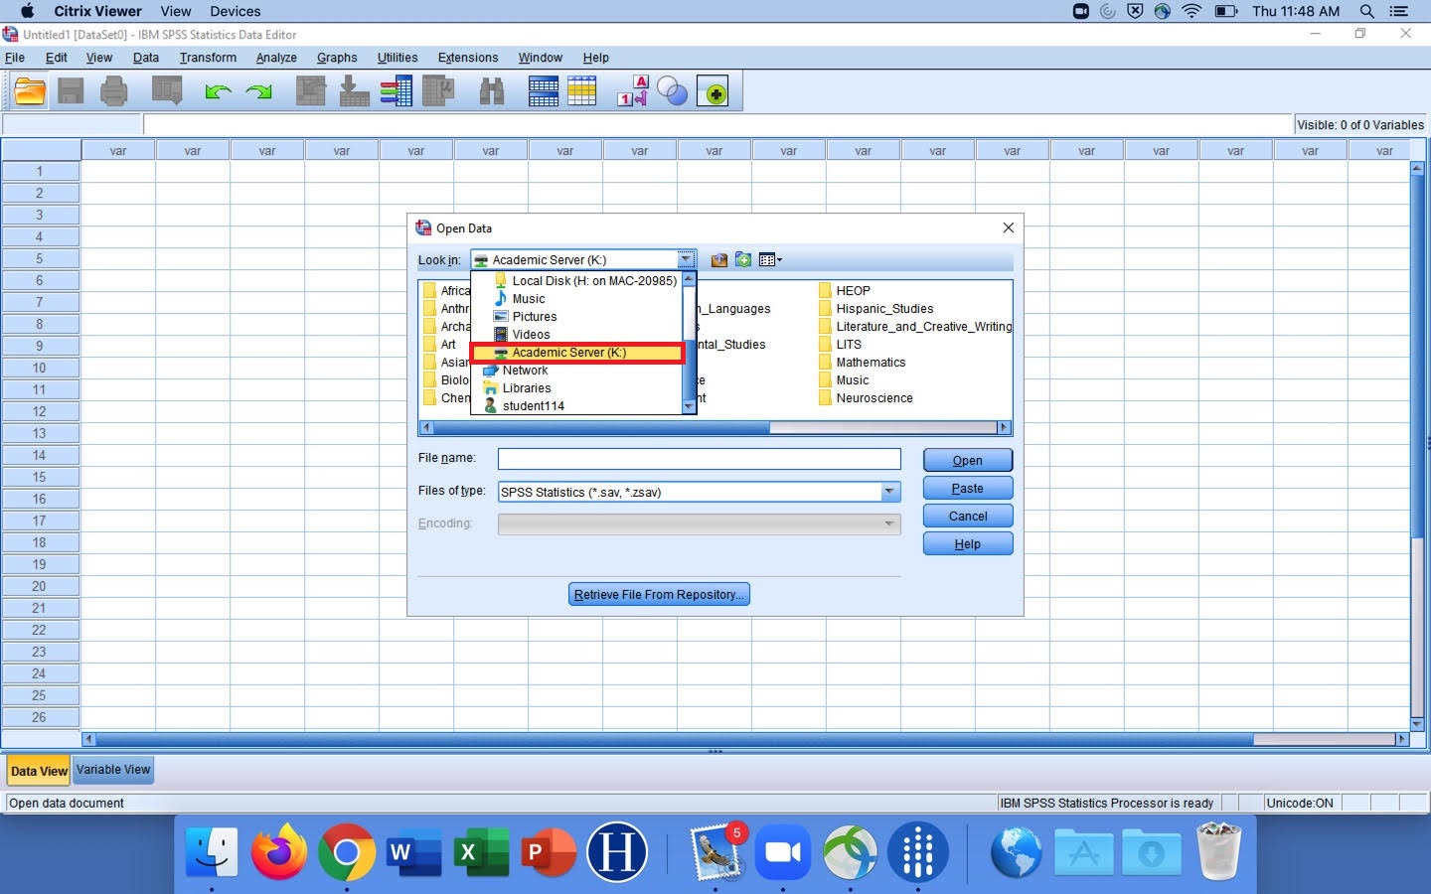This screenshot has height=894, width=1431.
Task: Open the list view menu dropdown
Action: [x=770, y=260]
